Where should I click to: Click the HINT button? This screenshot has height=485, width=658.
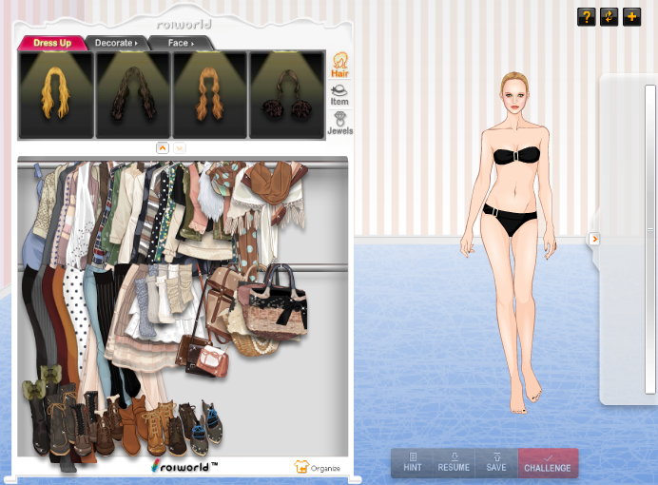(412, 463)
